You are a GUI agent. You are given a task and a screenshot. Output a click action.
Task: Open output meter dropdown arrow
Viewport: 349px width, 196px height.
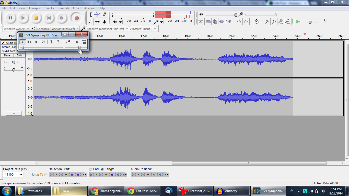[120, 22]
